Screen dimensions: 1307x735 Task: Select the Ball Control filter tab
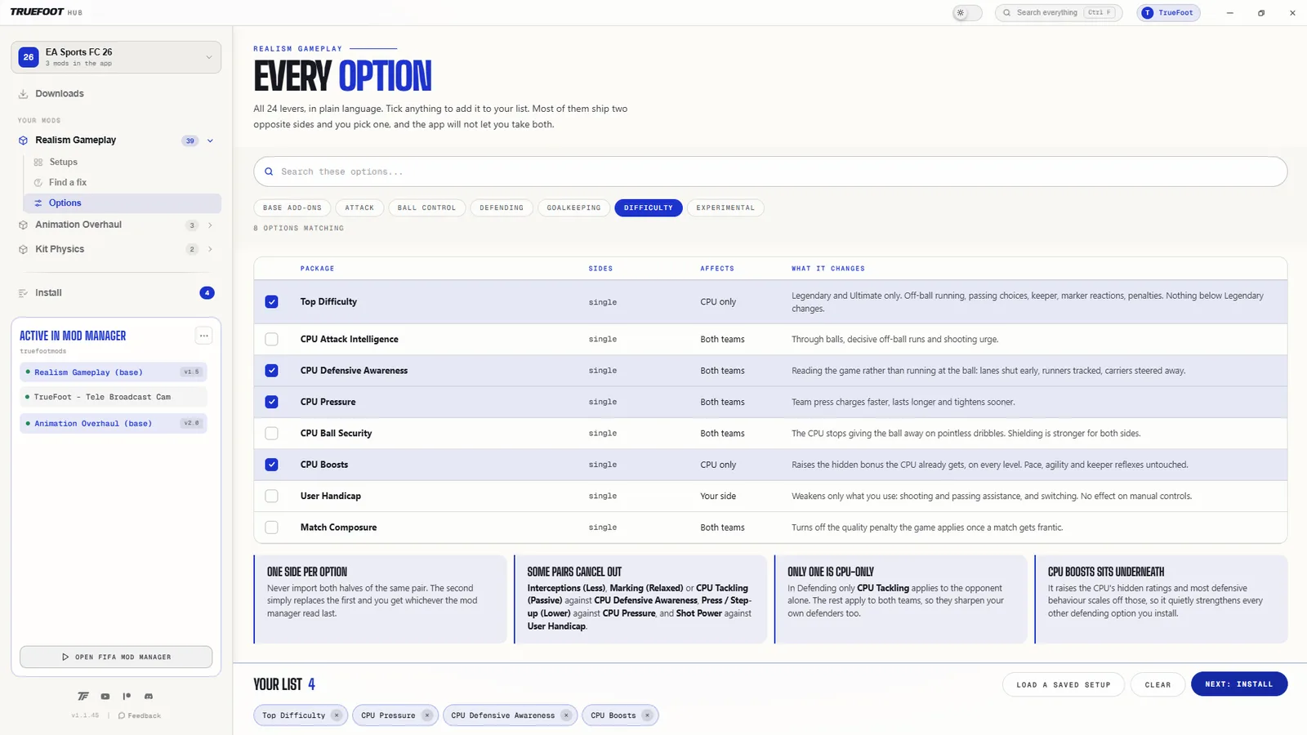click(426, 208)
